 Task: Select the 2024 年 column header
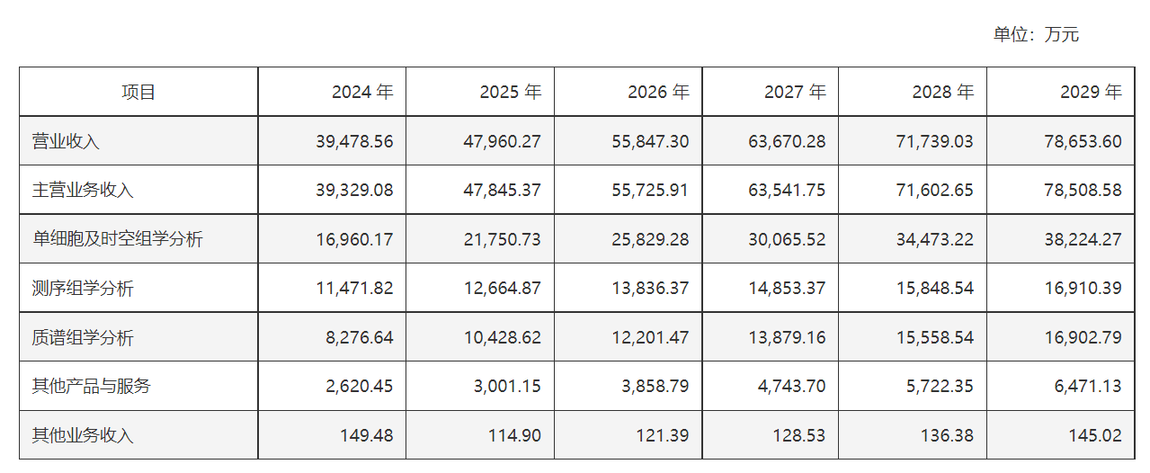(x=332, y=92)
